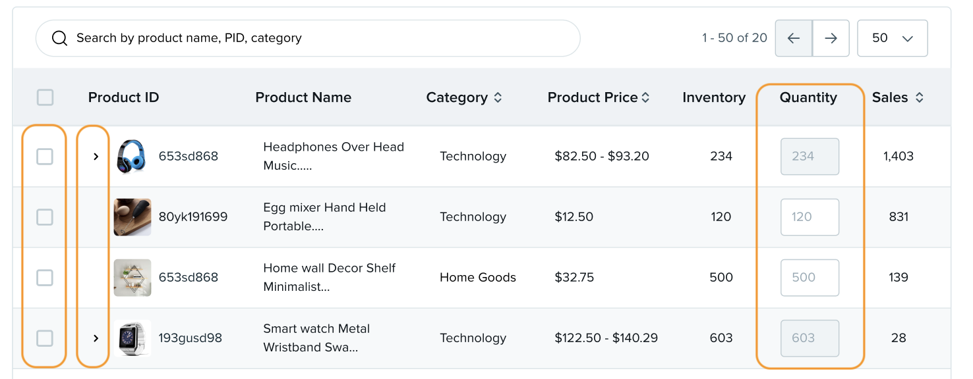
Task: Click the search magnifier icon
Action: 59,38
